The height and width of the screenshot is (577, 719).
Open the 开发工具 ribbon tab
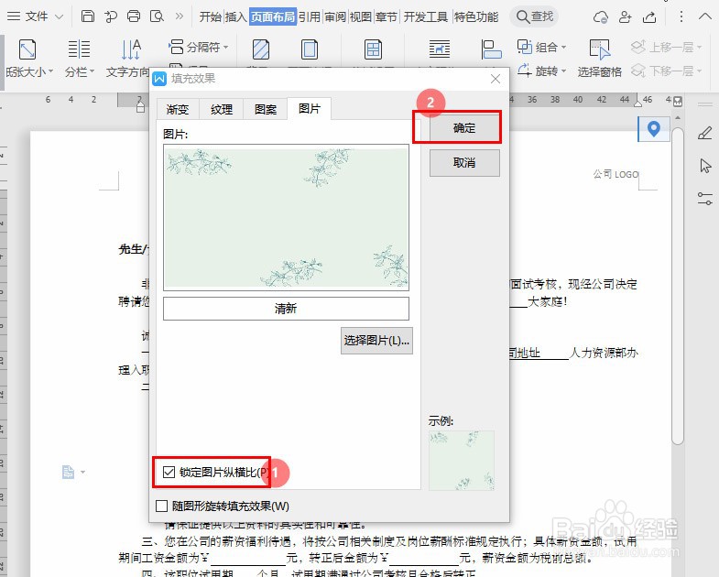(426, 17)
